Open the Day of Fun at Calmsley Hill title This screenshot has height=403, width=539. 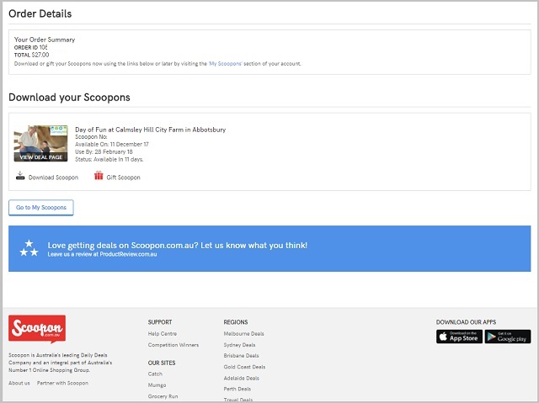point(150,130)
